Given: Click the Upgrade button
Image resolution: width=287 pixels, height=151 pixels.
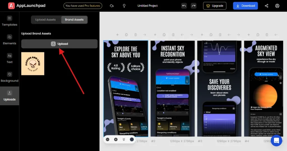Looking at the screenshot, I should 215,6.
